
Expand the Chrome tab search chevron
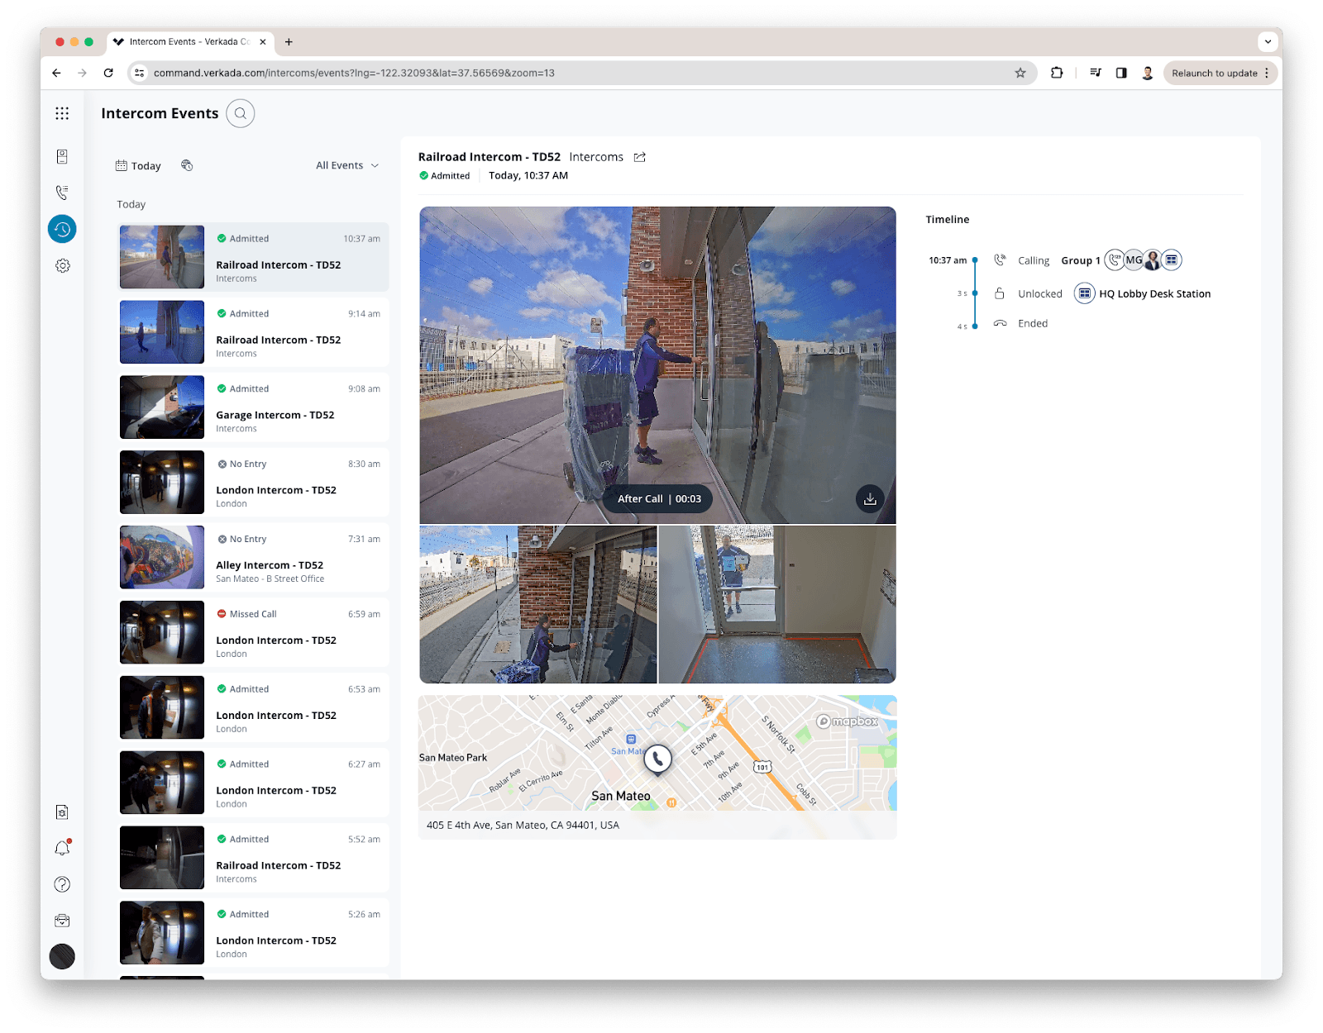1268,41
